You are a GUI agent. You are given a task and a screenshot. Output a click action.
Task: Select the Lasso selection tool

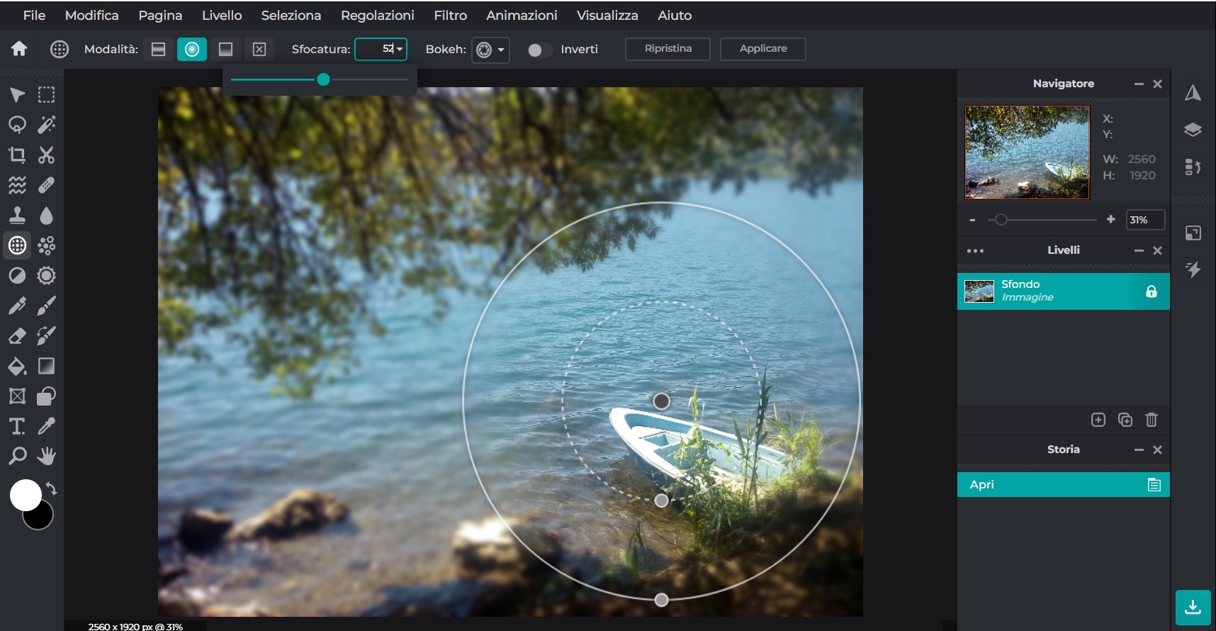tap(17, 125)
